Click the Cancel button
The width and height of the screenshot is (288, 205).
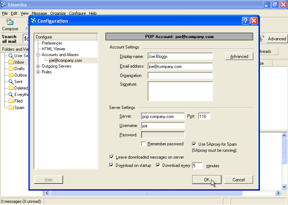click(x=239, y=180)
